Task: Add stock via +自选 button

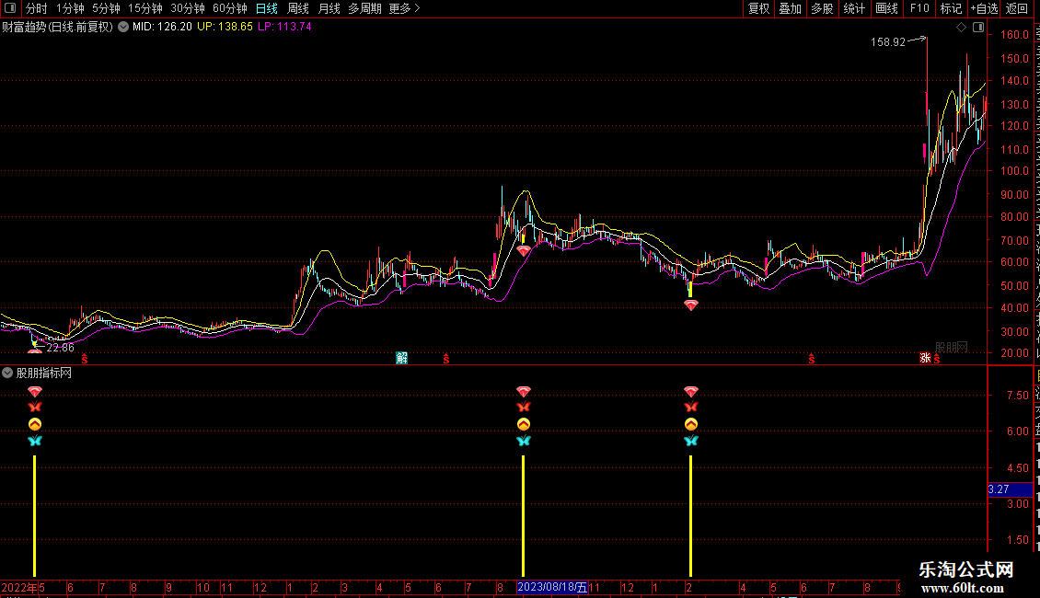Action: [x=983, y=8]
